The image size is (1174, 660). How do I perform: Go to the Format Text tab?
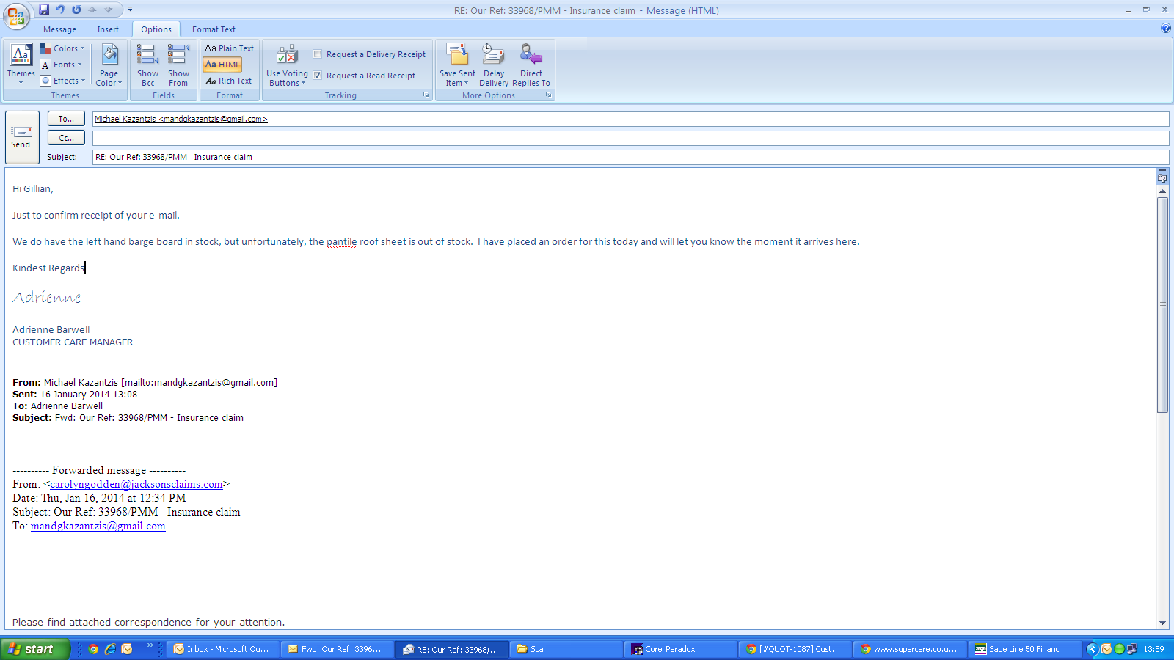click(214, 29)
